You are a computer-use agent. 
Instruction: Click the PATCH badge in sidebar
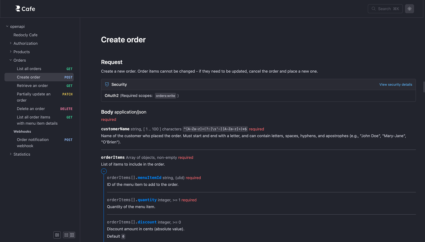[x=67, y=94]
